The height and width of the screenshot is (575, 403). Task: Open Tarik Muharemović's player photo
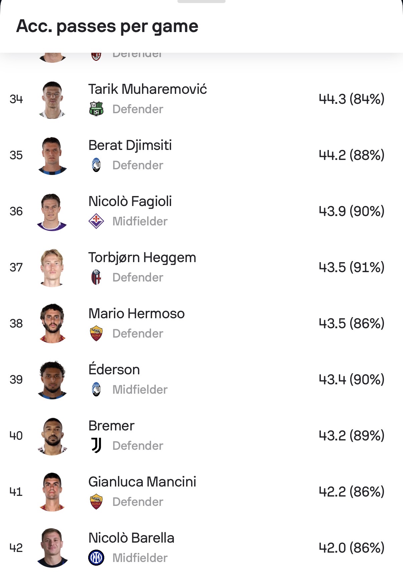(x=52, y=100)
